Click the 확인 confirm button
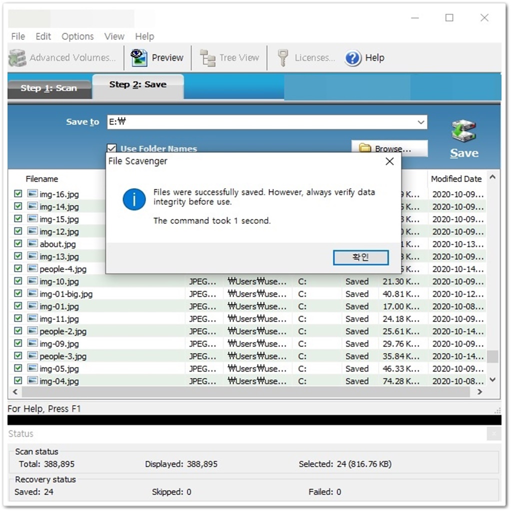Screen dimensions: 512x512 tap(360, 257)
